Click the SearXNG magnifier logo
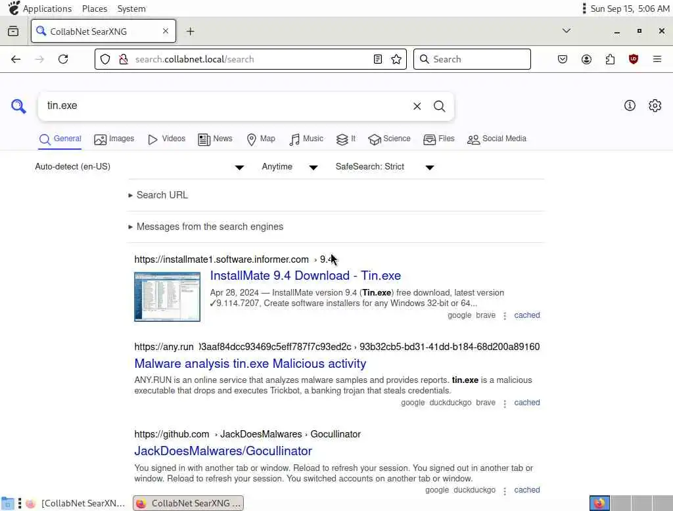 pos(18,106)
